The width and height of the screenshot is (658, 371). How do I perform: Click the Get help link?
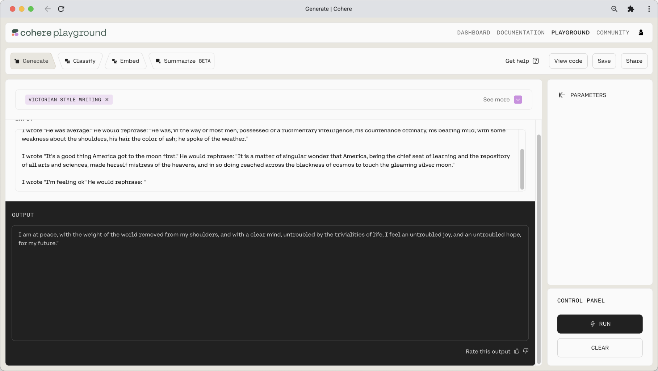click(x=517, y=61)
